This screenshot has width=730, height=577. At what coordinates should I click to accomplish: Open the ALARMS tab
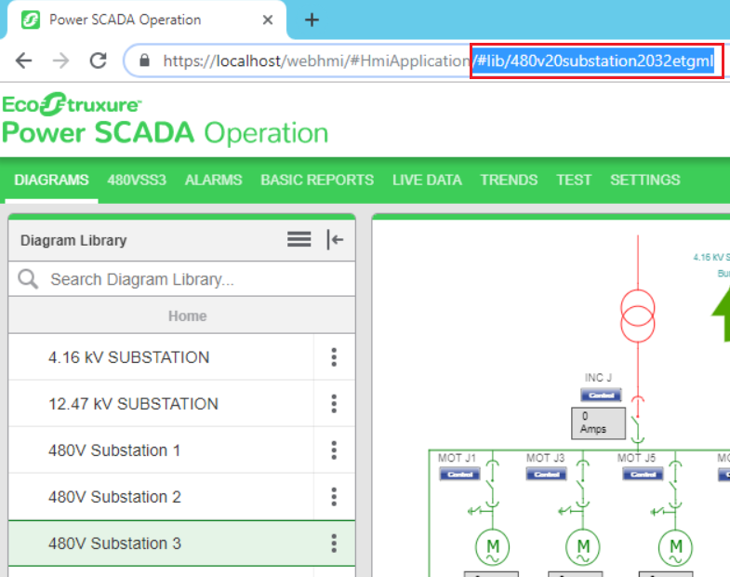(x=213, y=180)
